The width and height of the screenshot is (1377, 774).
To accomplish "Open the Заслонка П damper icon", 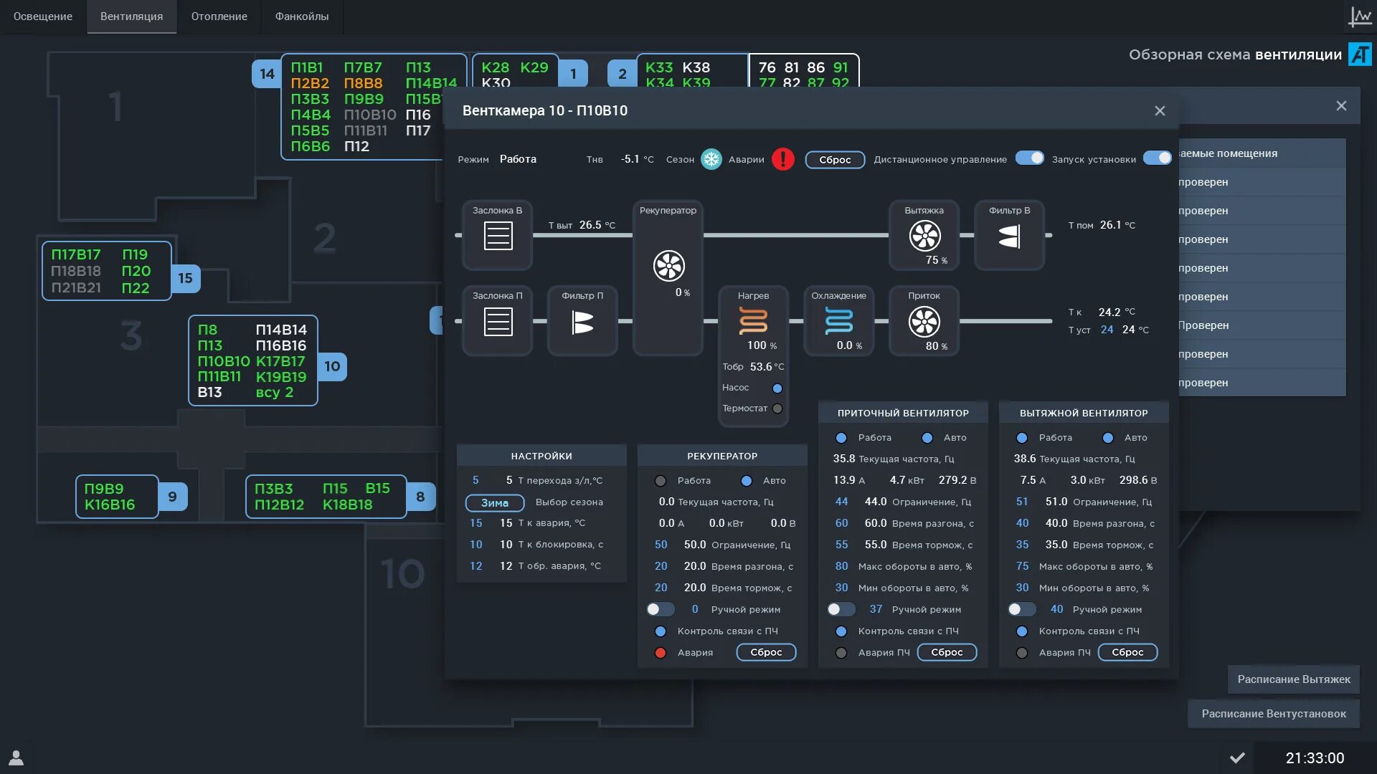I will pyautogui.click(x=498, y=322).
